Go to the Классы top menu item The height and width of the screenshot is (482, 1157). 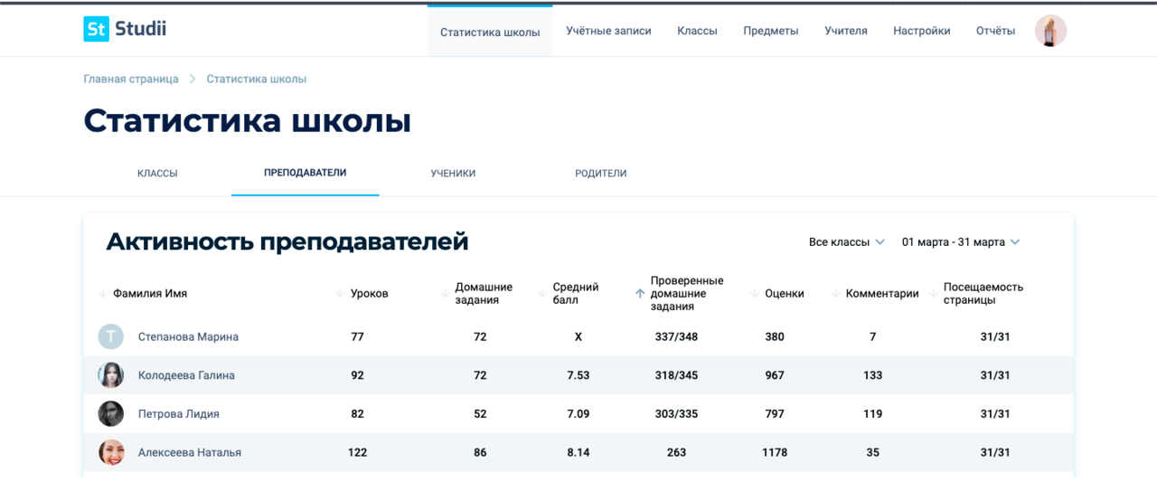[x=697, y=31]
